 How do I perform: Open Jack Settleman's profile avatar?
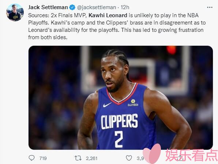tap(15, 12)
